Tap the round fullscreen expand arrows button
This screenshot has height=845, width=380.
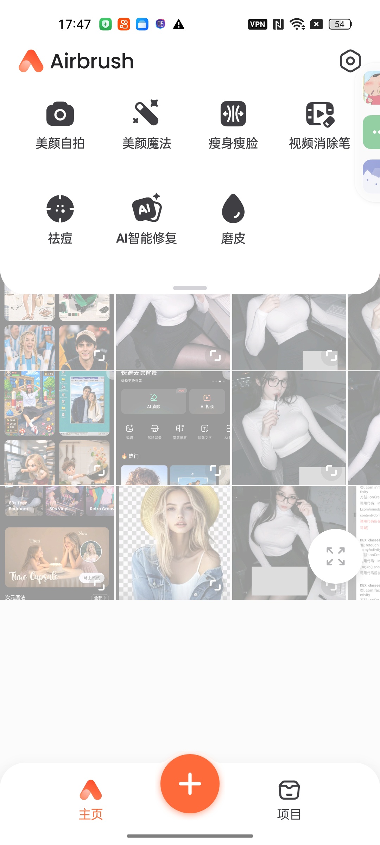coord(336,556)
